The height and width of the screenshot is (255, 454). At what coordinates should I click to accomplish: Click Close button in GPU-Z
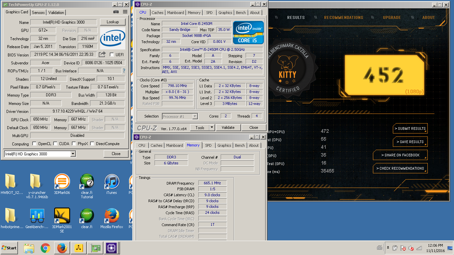click(116, 154)
